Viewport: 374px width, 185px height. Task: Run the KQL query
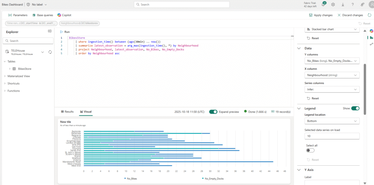click(65, 32)
